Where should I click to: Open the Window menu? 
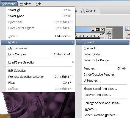click(x=25, y=4)
